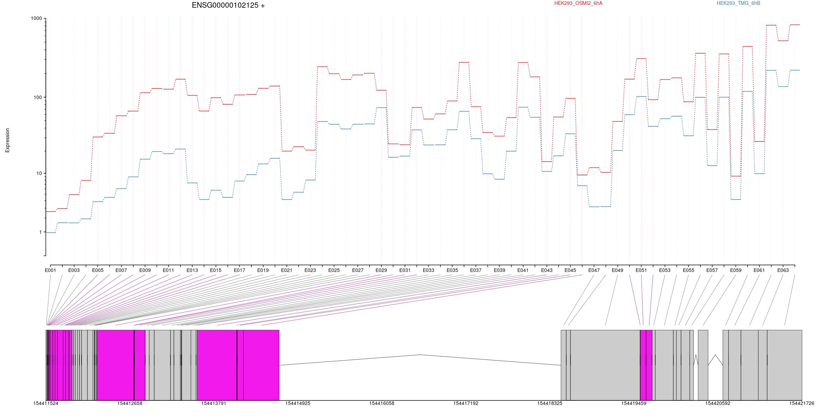Click exon label E049
This screenshot has width=840, height=420.
[x=617, y=270]
